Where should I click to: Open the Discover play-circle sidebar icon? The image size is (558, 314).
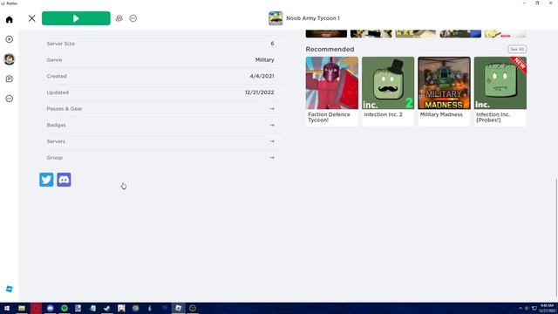click(x=10, y=39)
